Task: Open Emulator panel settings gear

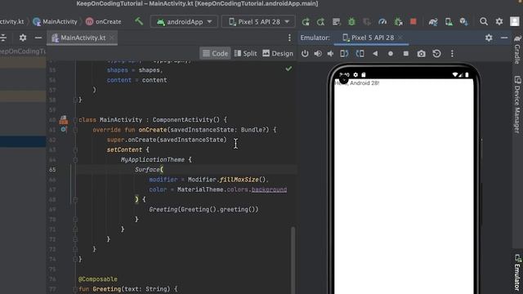Action: point(489,38)
